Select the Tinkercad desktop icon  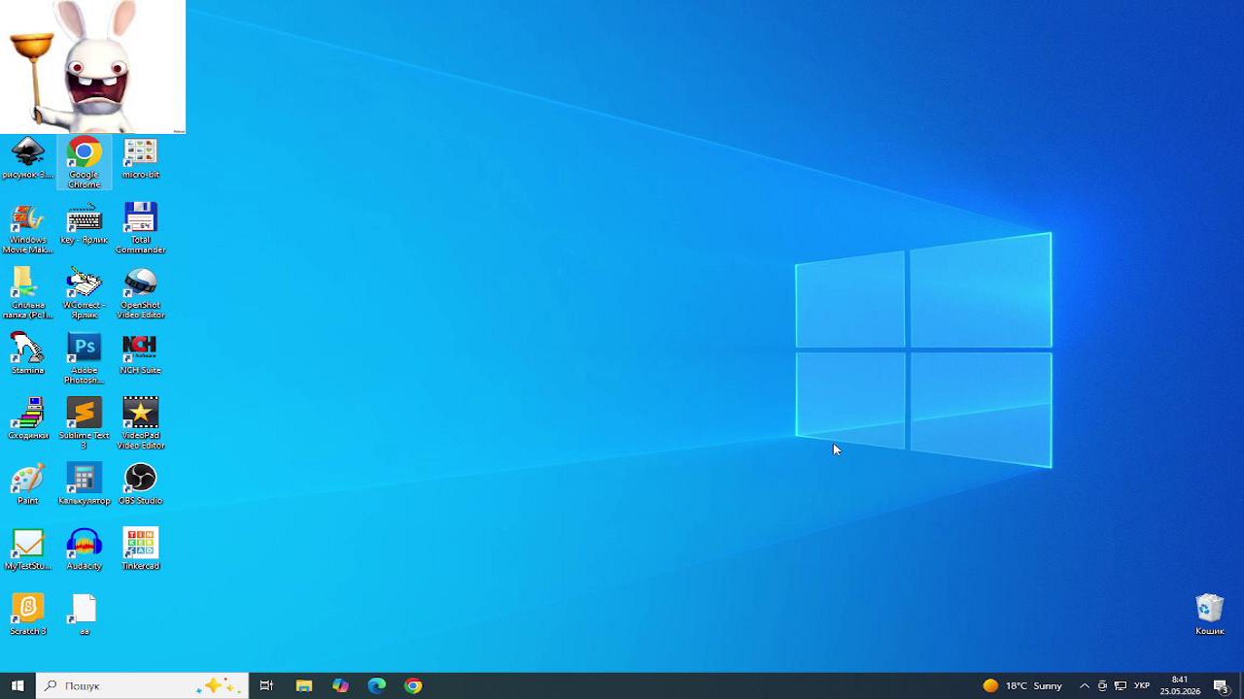point(141,549)
